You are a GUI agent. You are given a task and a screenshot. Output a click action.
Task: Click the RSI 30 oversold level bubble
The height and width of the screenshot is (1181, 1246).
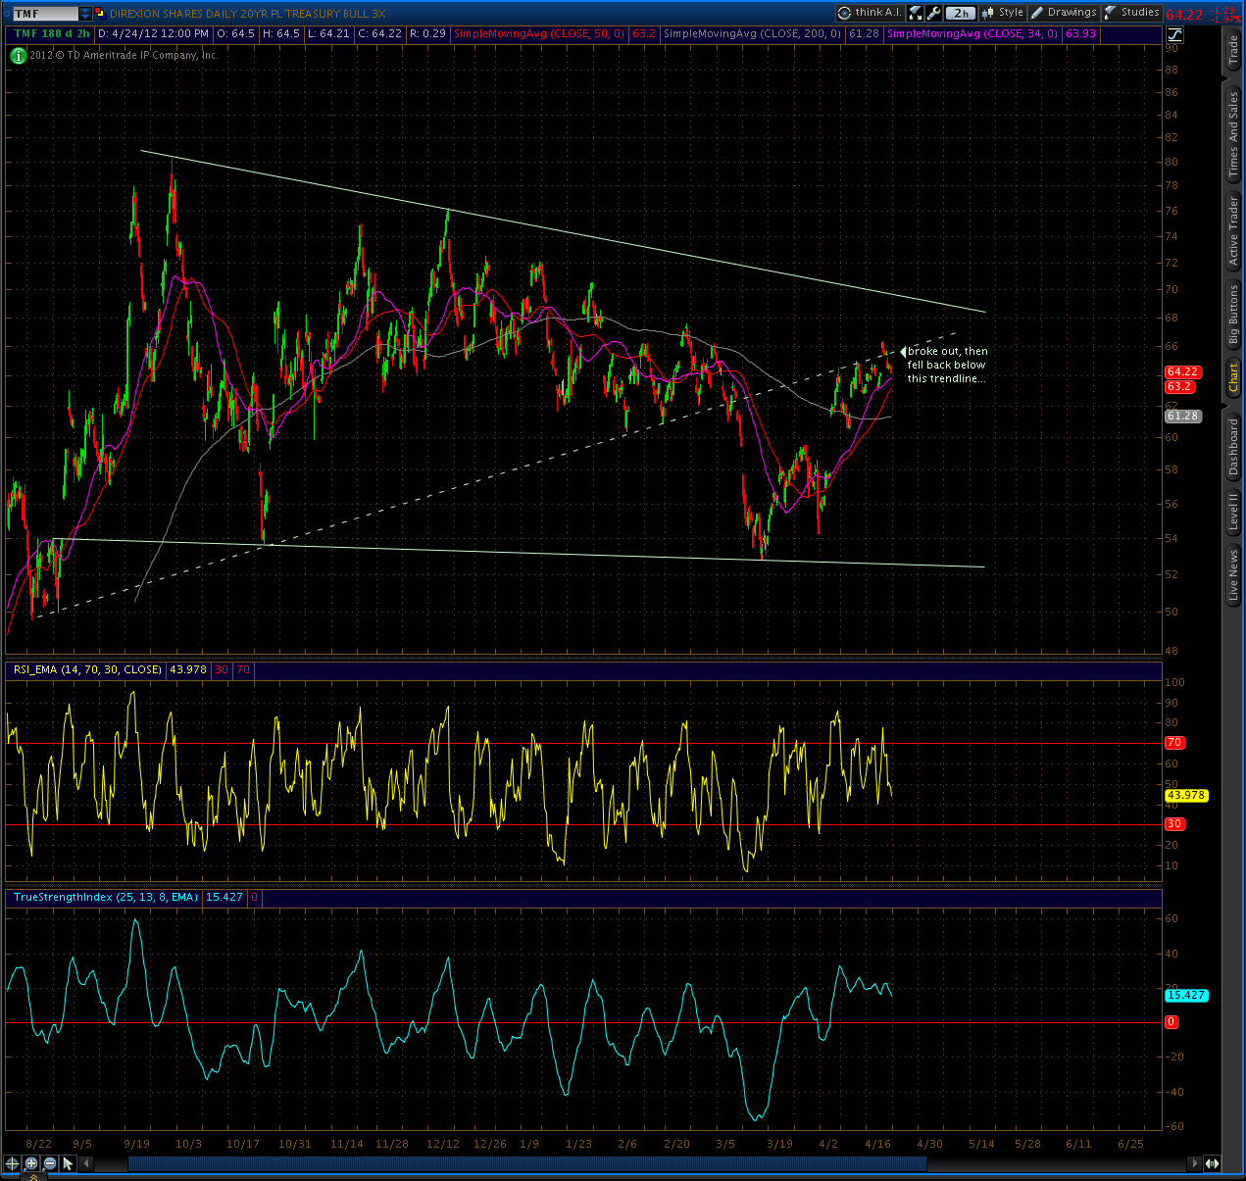tap(1174, 824)
